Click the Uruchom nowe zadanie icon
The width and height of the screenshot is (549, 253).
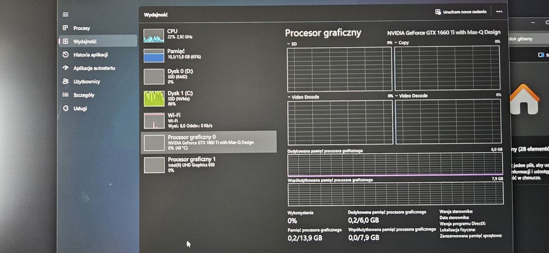pos(438,12)
